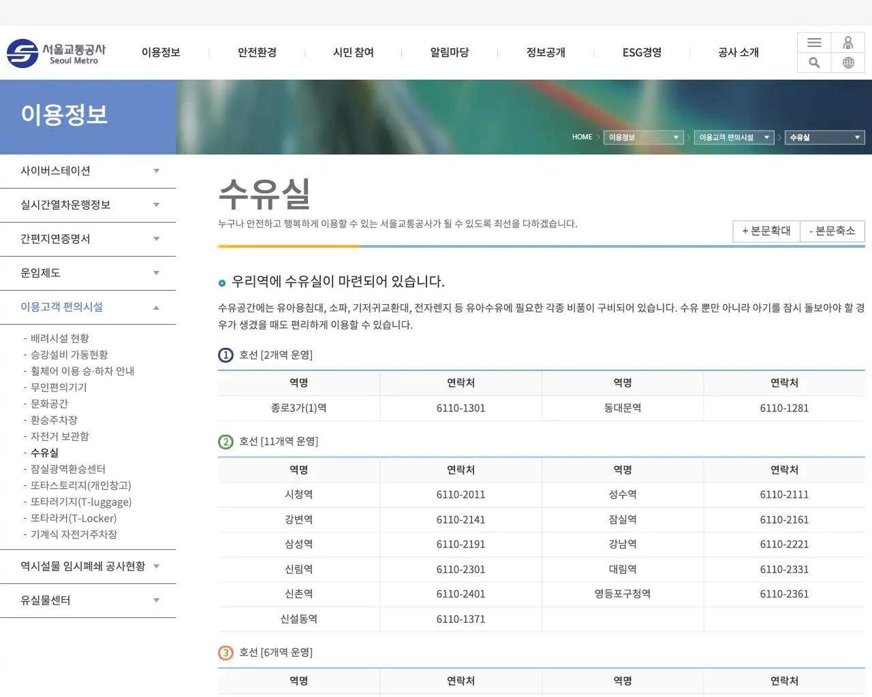The width and height of the screenshot is (872, 697).
Task: Open 안전환경 top menu
Action: click(257, 52)
